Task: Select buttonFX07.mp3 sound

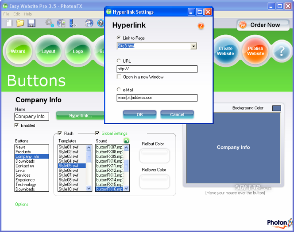Action: [110, 147]
